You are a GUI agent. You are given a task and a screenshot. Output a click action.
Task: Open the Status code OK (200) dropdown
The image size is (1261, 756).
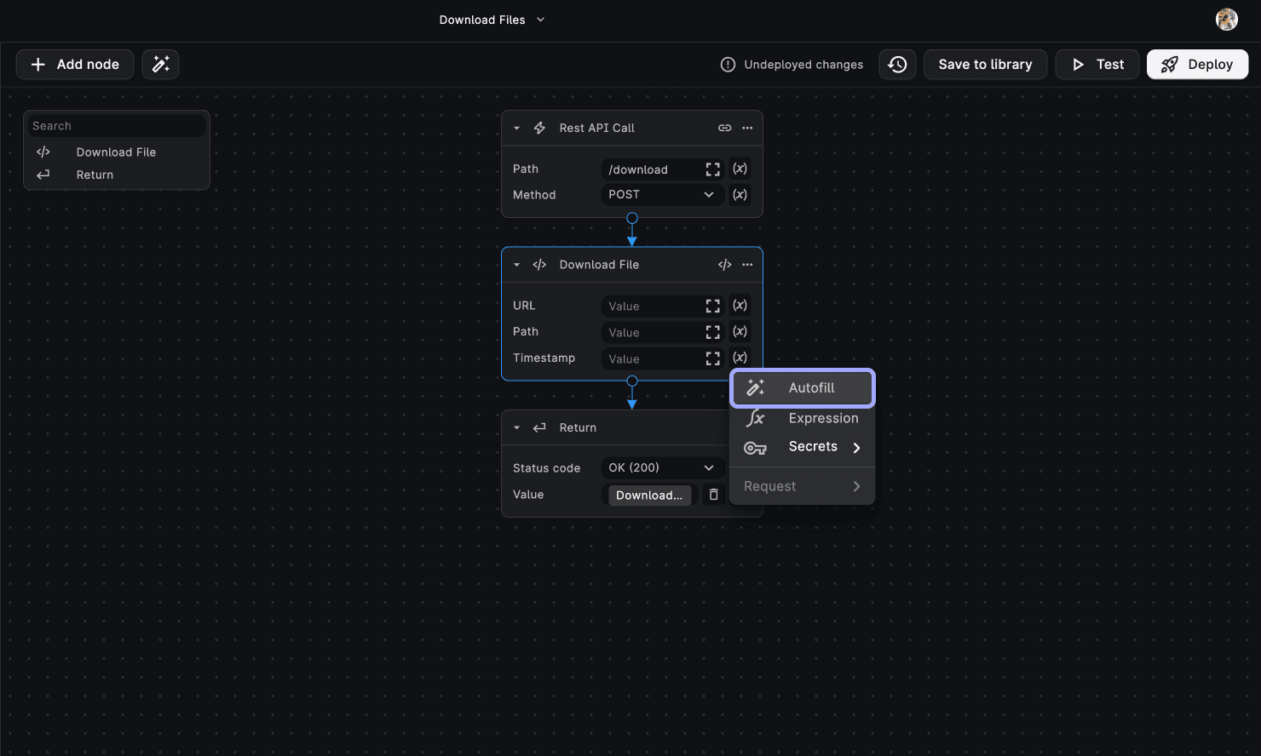click(x=661, y=468)
